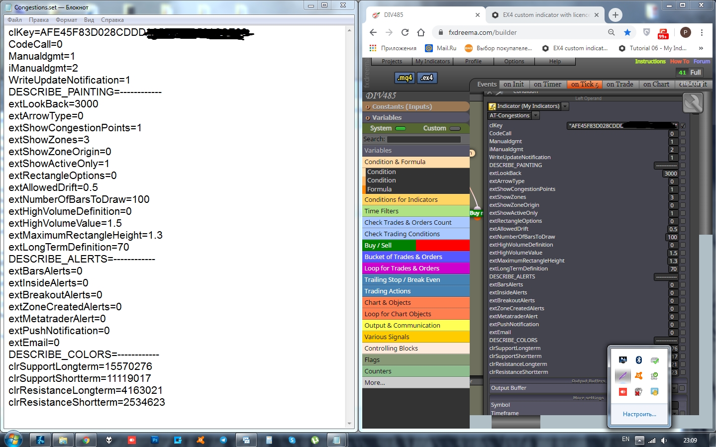This screenshot has height=447, width=716.
Task: Open the red 99+ extension icon
Action: click(663, 33)
